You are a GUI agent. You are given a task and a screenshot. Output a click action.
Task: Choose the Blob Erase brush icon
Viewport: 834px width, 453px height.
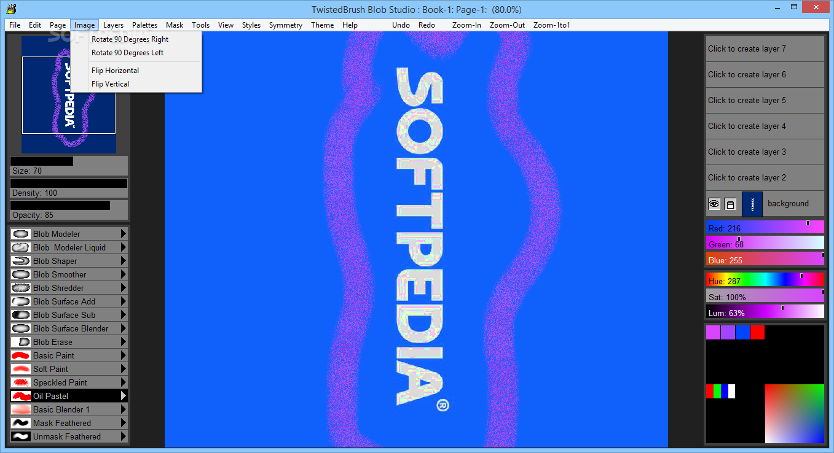pyautogui.click(x=21, y=342)
